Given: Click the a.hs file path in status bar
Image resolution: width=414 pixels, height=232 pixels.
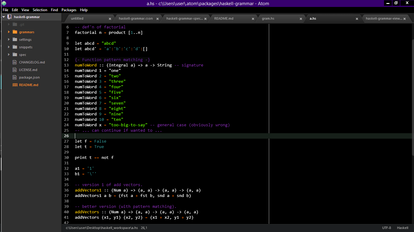Looking at the screenshot, I should (102, 228).
